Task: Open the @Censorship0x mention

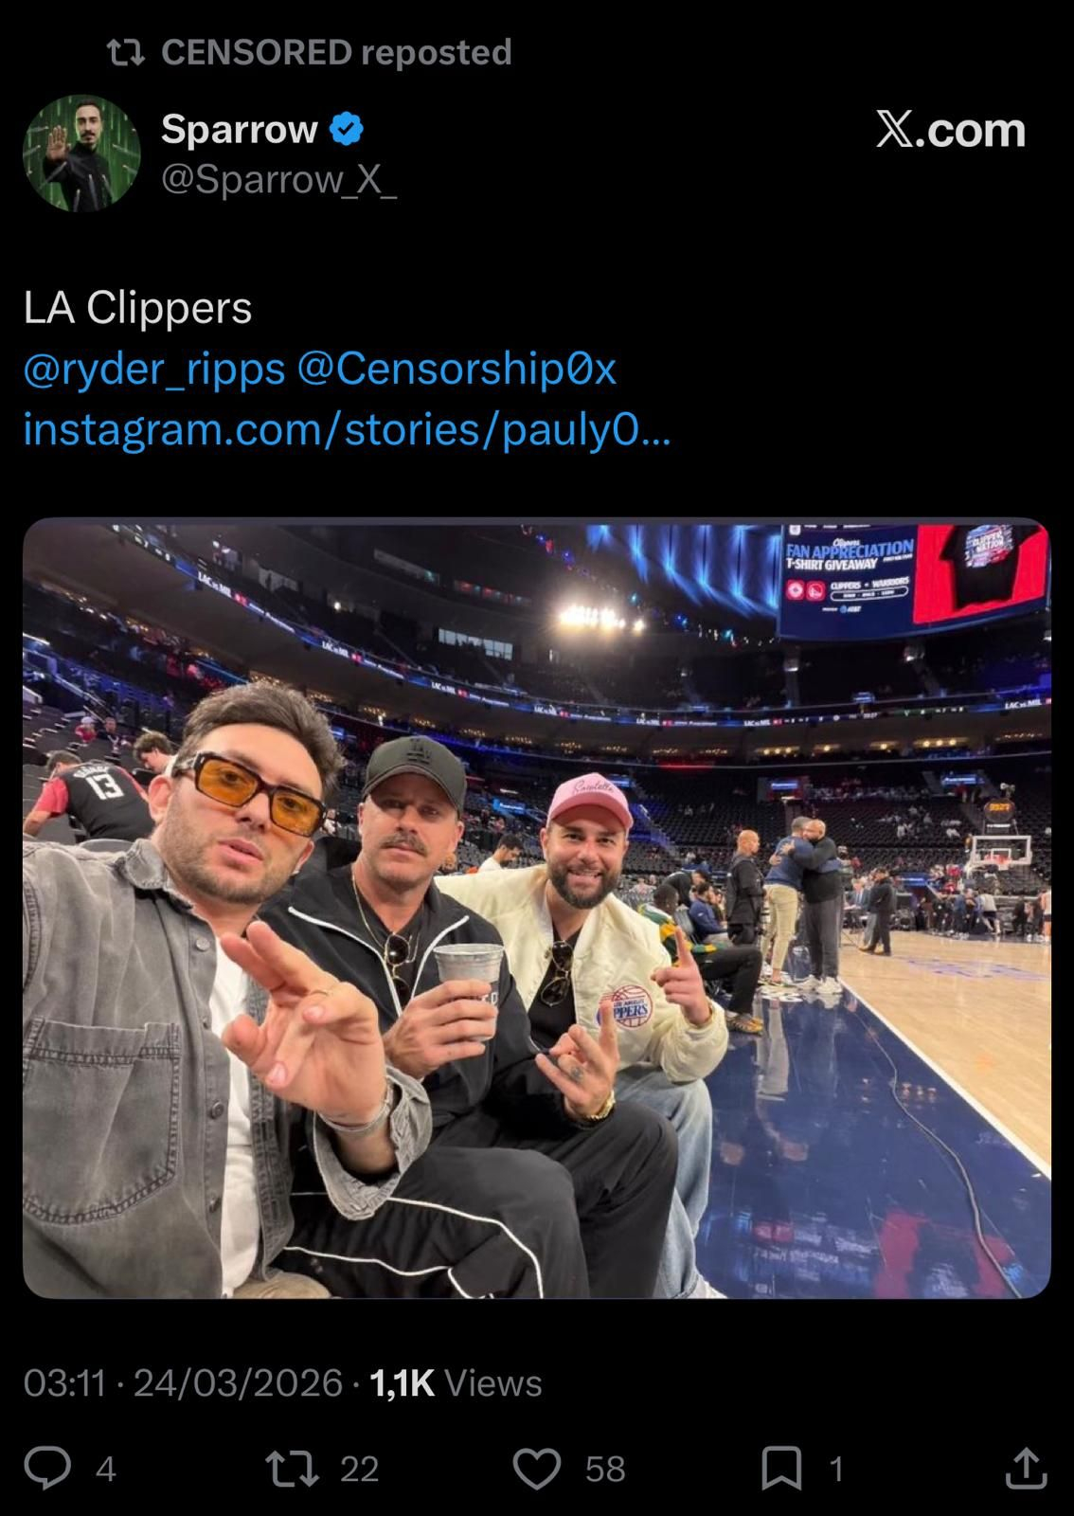Action: click(x=456, y=369)
